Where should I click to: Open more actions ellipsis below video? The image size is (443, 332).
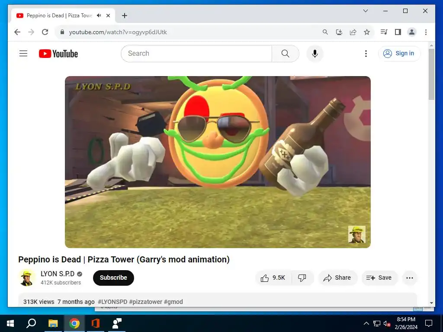[409, 278]
